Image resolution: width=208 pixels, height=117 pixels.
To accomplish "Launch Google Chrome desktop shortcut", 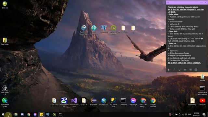I will 153,102.
